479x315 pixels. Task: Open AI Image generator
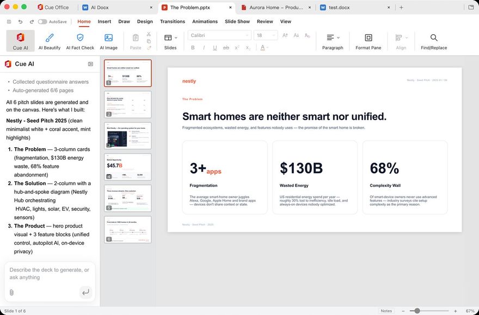click(108, 41)
